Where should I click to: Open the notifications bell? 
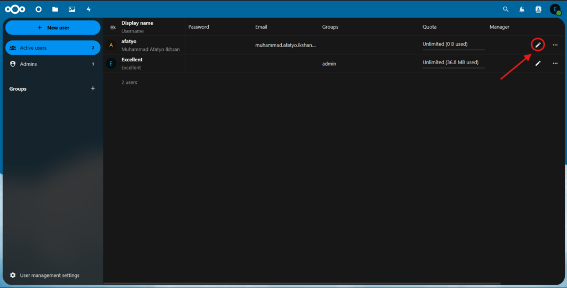pos(522,9)
